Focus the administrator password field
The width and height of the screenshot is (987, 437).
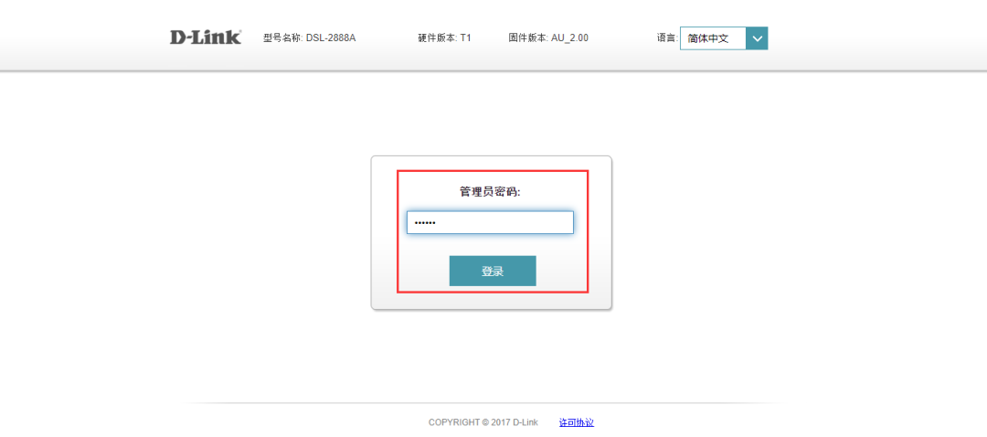click(x=490, y=222)
